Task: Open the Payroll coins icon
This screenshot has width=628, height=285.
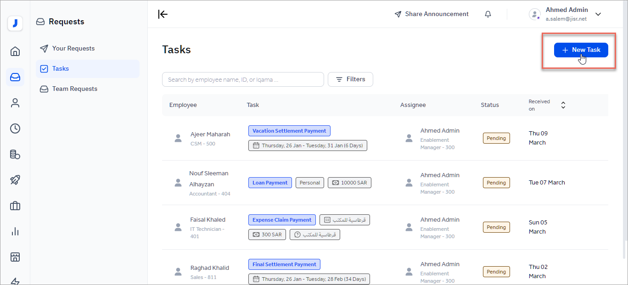Action: [x=15, y=154]
